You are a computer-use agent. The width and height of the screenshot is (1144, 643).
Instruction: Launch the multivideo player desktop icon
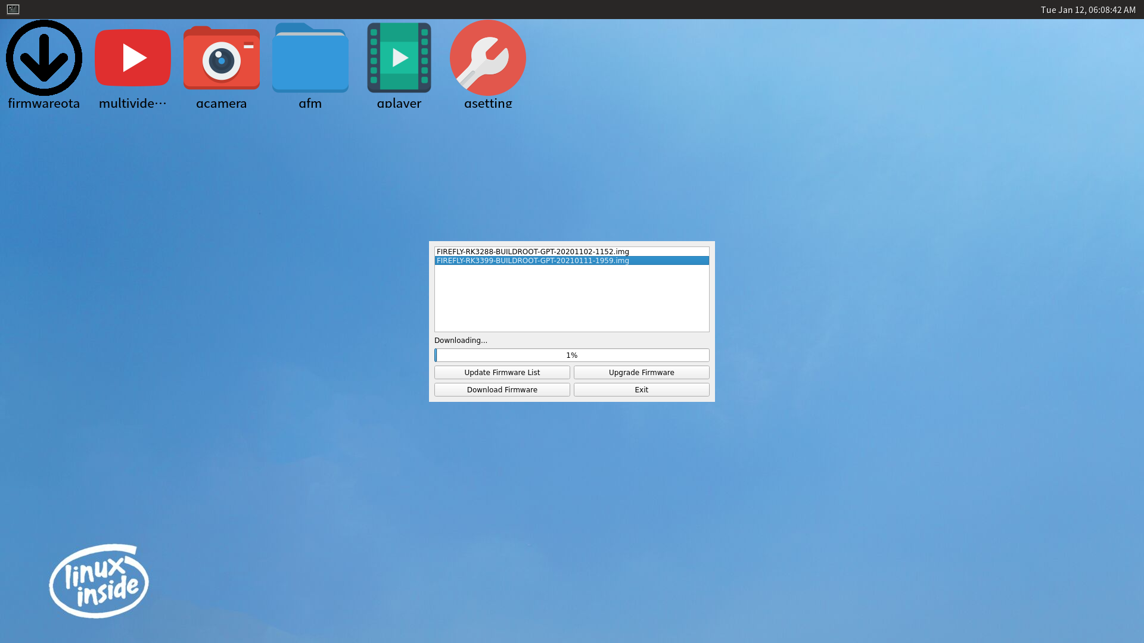(x=133, y=58)
